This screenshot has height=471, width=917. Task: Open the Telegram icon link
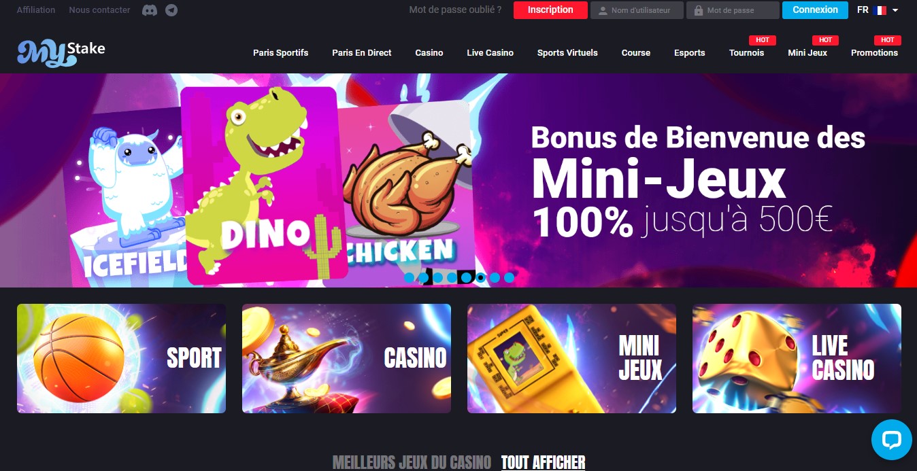coord(171,10)
